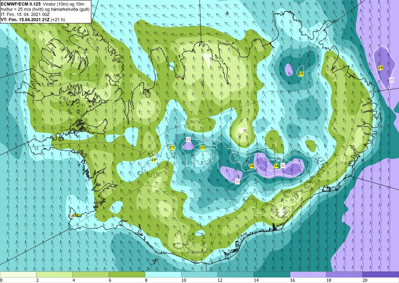Image resolution: width=399 pixels, height=283 pixels.
Task: Select the above-20 m/s dark purple legend swatch
Action: (x=381, y=275)
